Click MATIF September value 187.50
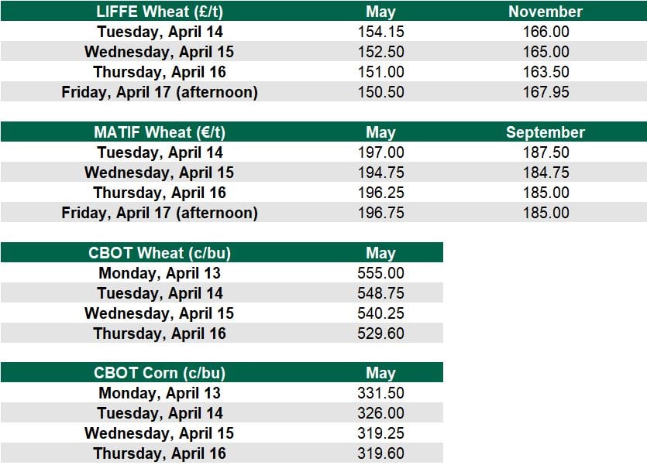 tap(545, 152)
